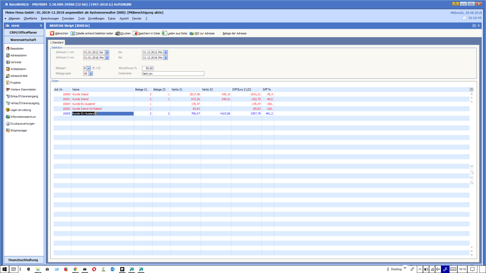486x273 pixels.
Task: Open Artikelstamm in the sidebar
Action: (x=18, y=69)
